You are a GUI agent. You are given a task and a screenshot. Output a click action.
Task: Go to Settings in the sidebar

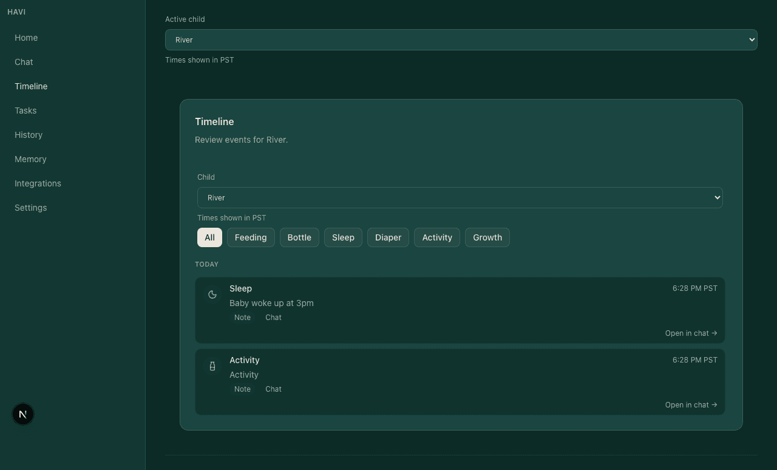coord(30,208)
